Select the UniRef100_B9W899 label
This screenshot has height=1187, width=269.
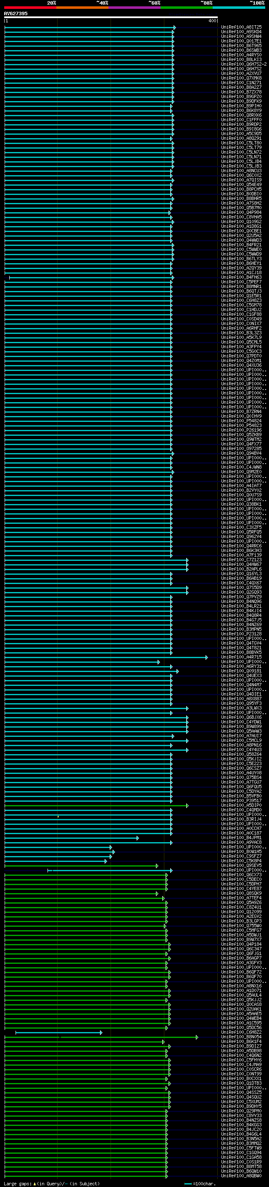point(241,726)
